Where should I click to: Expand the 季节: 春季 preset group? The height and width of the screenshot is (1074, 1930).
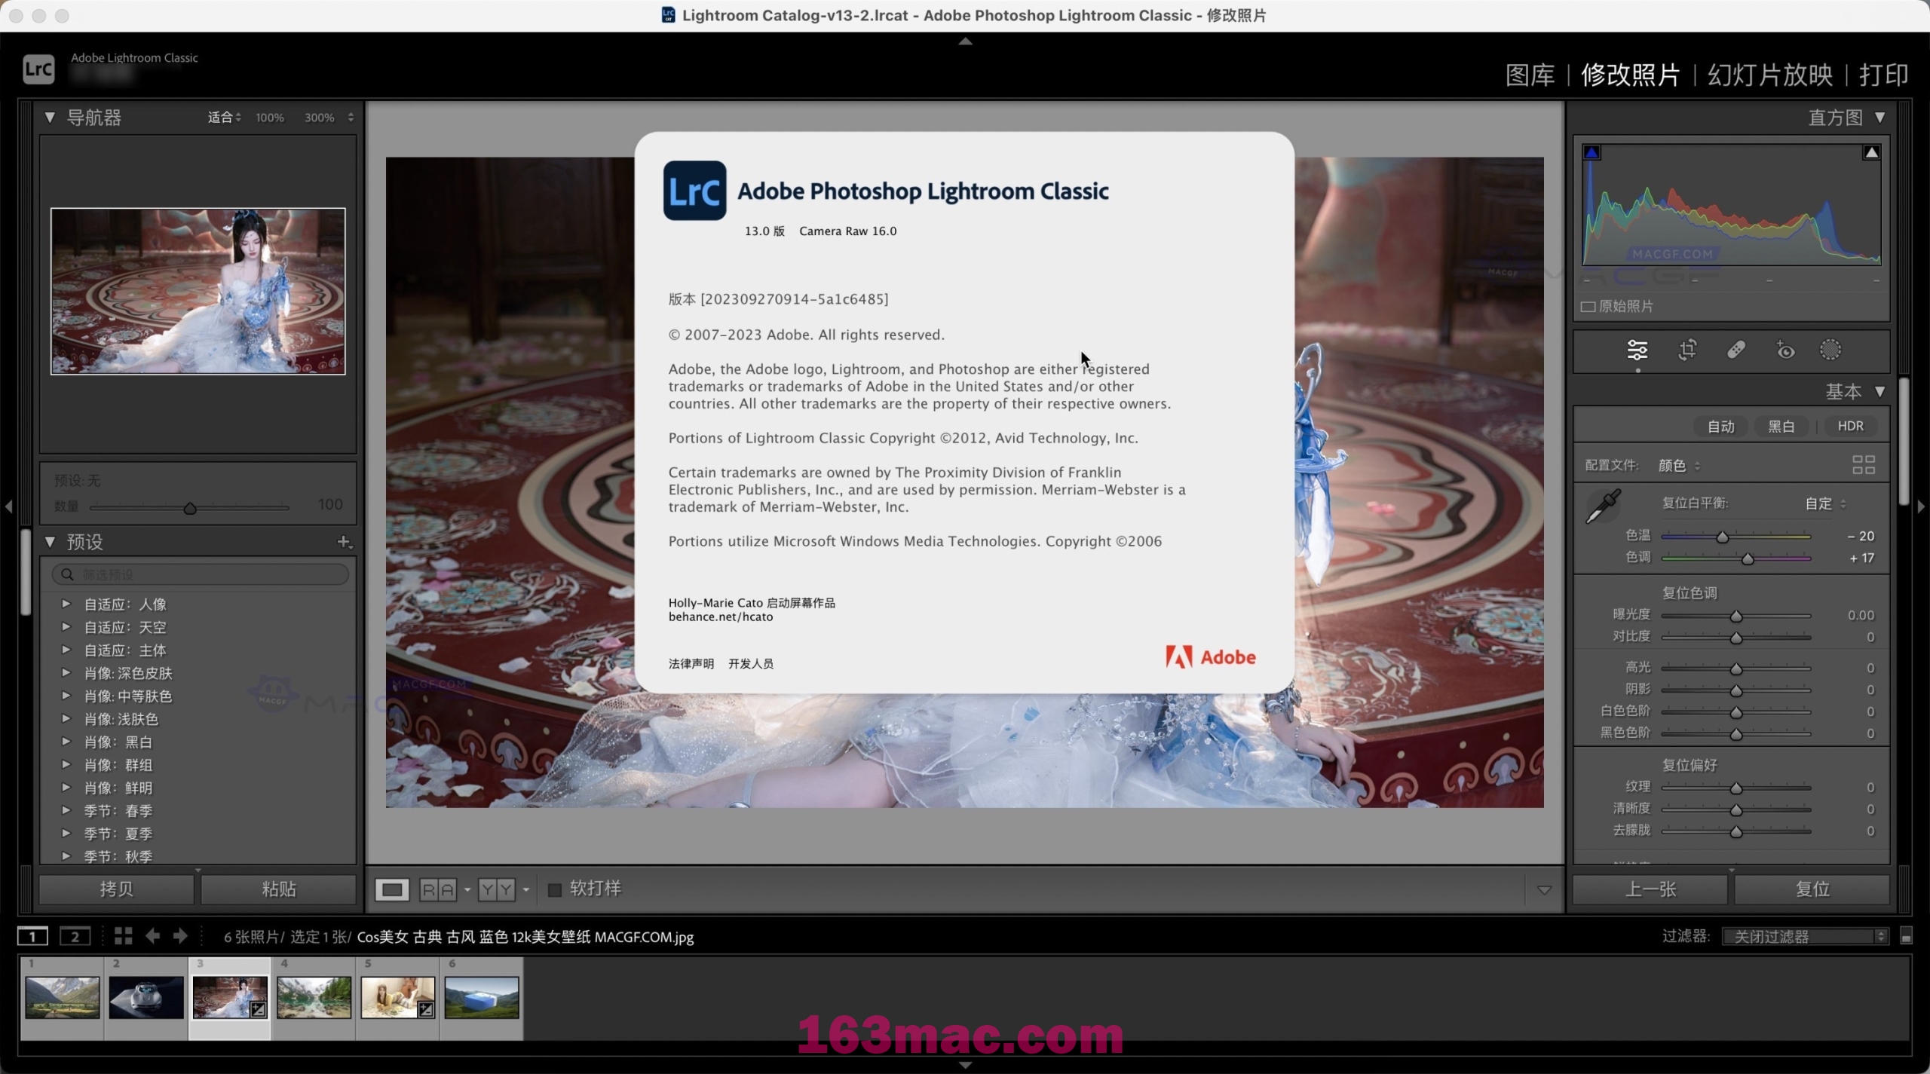66,810
